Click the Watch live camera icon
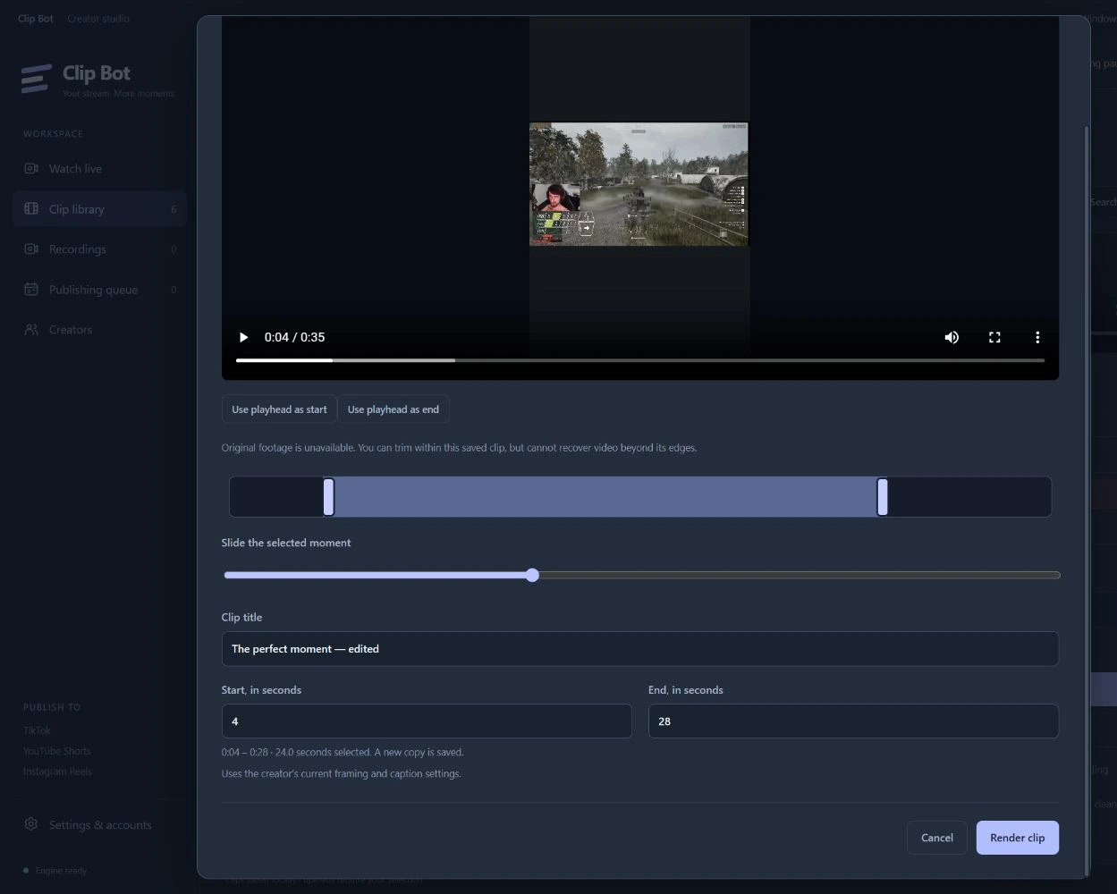The height and width of the screenshot is (894, 1117). tap(31, 168)
